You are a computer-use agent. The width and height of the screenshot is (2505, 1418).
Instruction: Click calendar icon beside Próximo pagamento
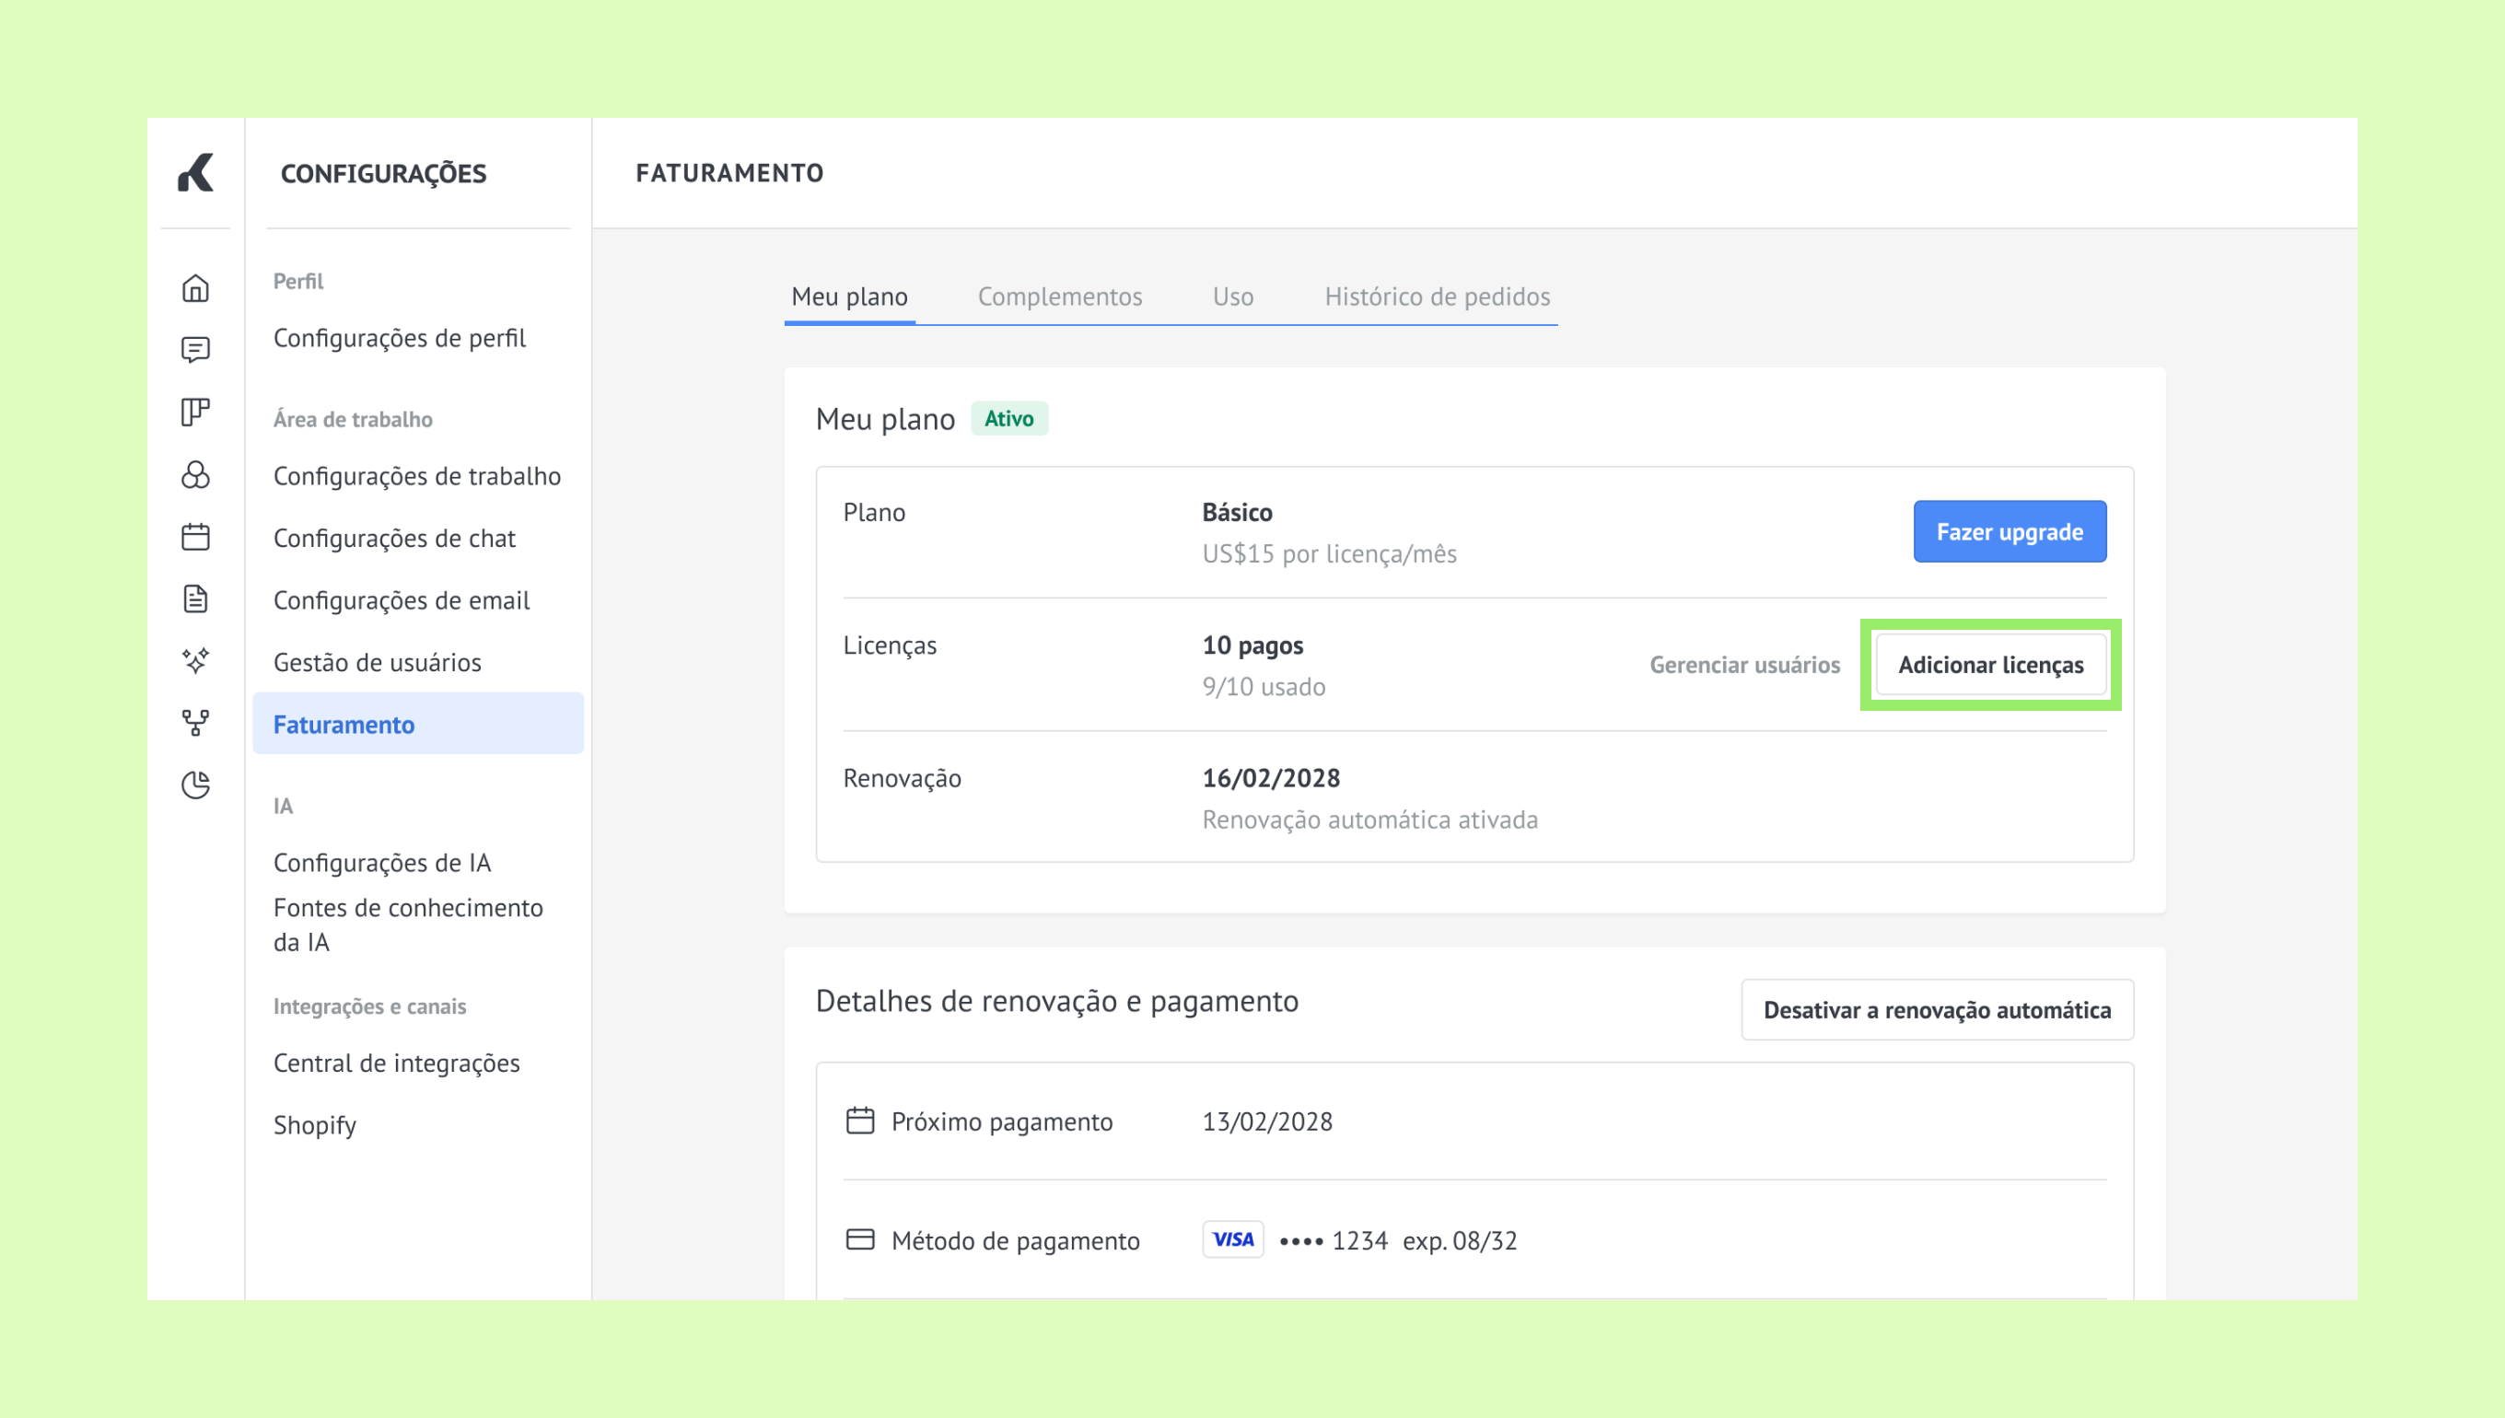point(860,1121)
